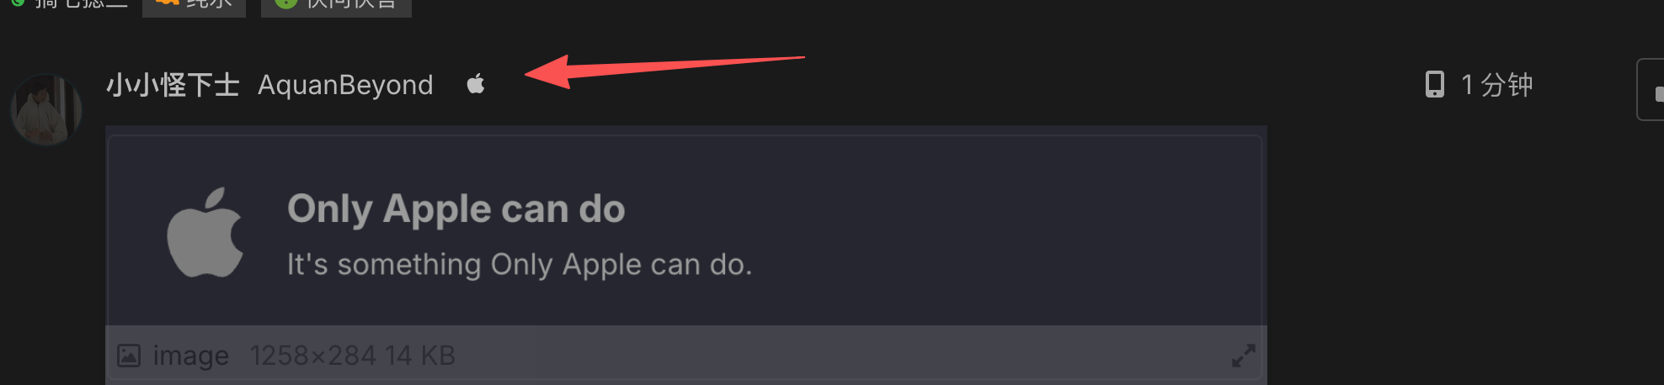Click the Only Apple can do heading
This screenshot has height=385, width=1664.
[x=456, y=209]
